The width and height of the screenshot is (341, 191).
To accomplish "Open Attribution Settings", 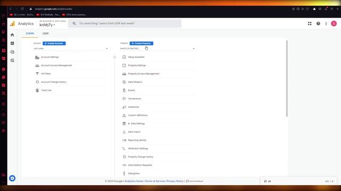I will click(138, 149).
